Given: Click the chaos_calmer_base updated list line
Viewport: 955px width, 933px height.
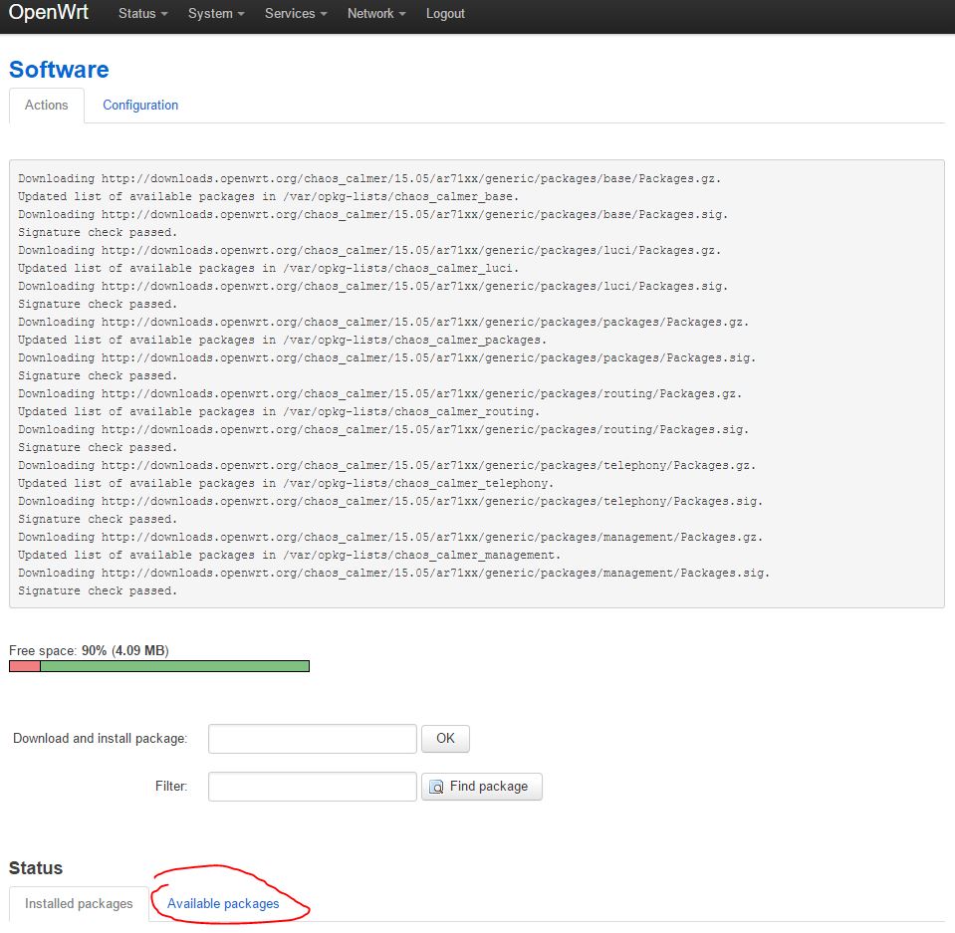Looking at the screenshot, I should point(268,196).
